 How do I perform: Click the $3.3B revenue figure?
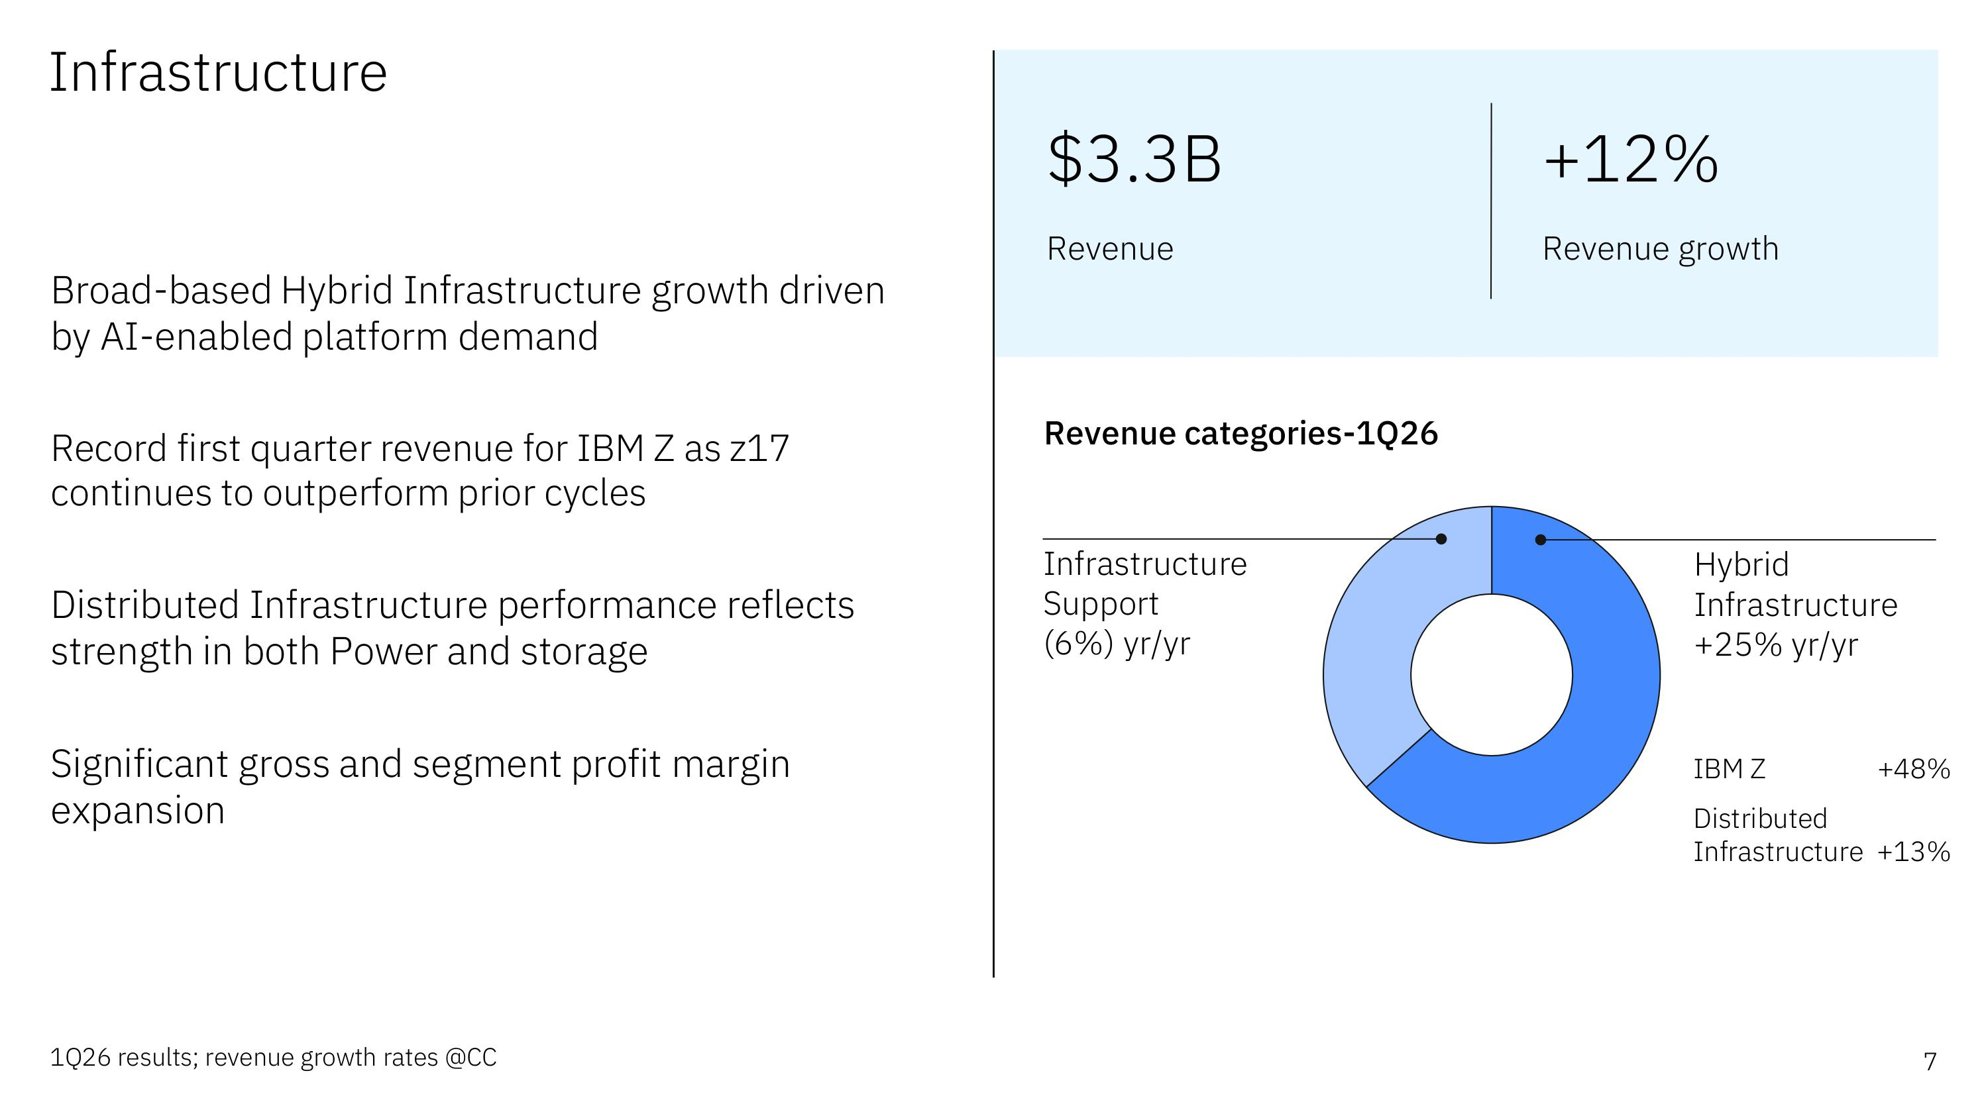(x=1134, y=159)
